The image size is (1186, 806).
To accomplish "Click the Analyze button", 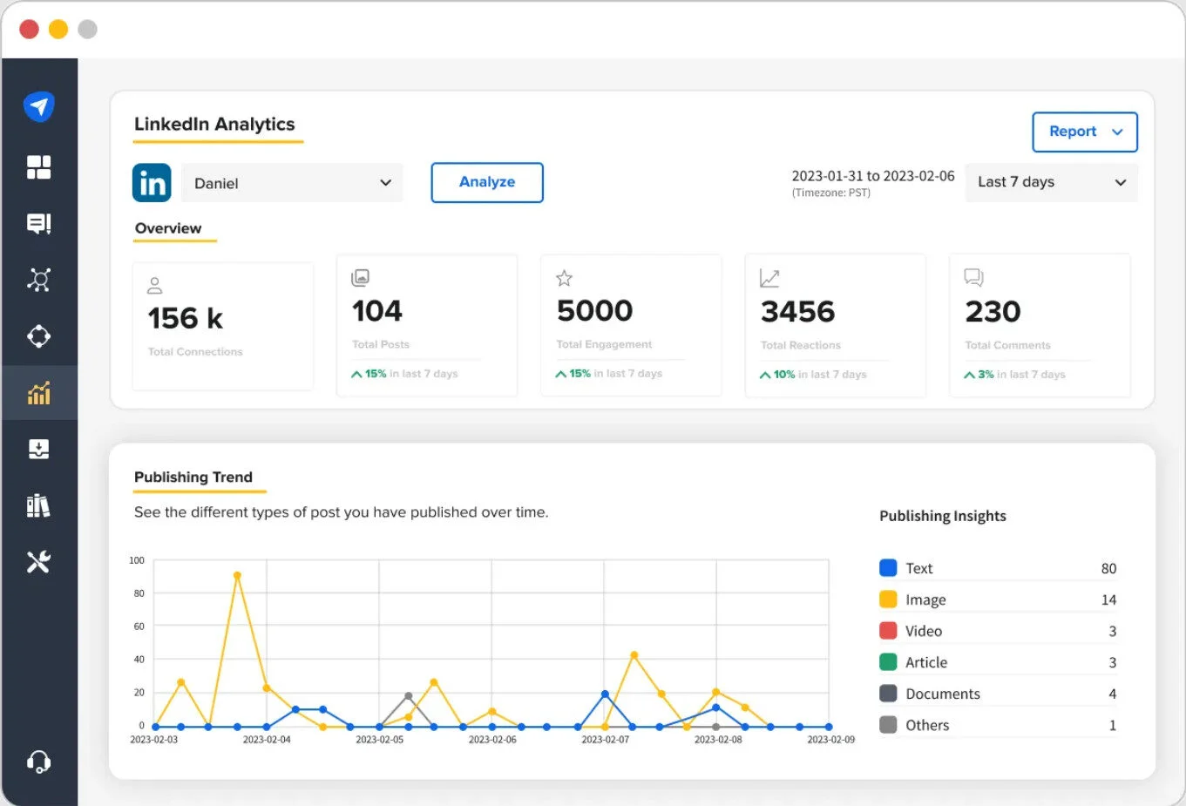I will click(487, 182).
